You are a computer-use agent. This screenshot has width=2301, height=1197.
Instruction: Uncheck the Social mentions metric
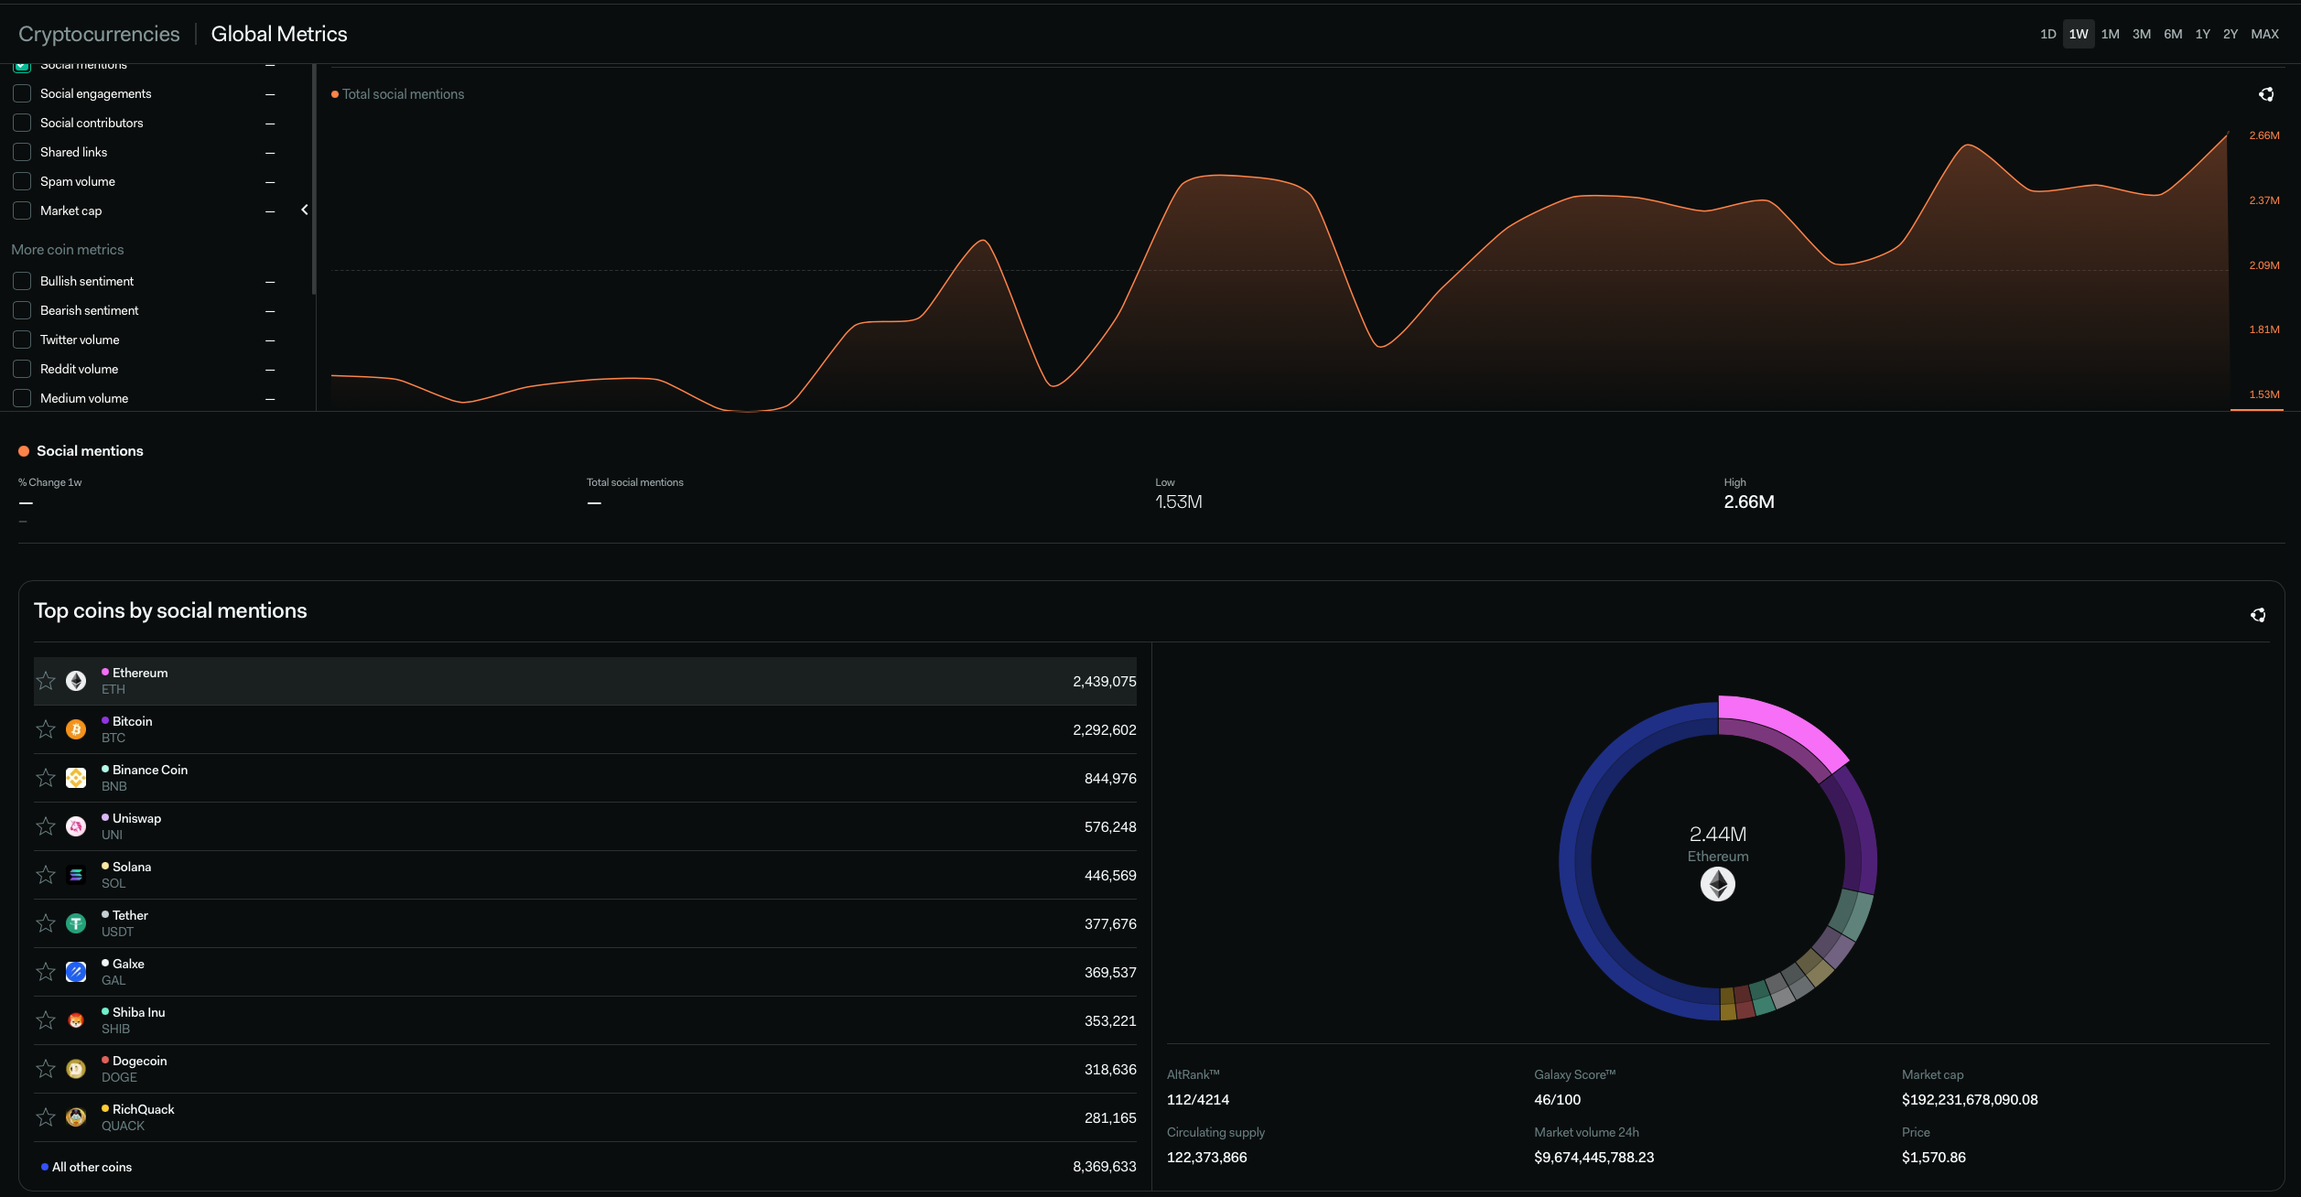click(22, 63)
